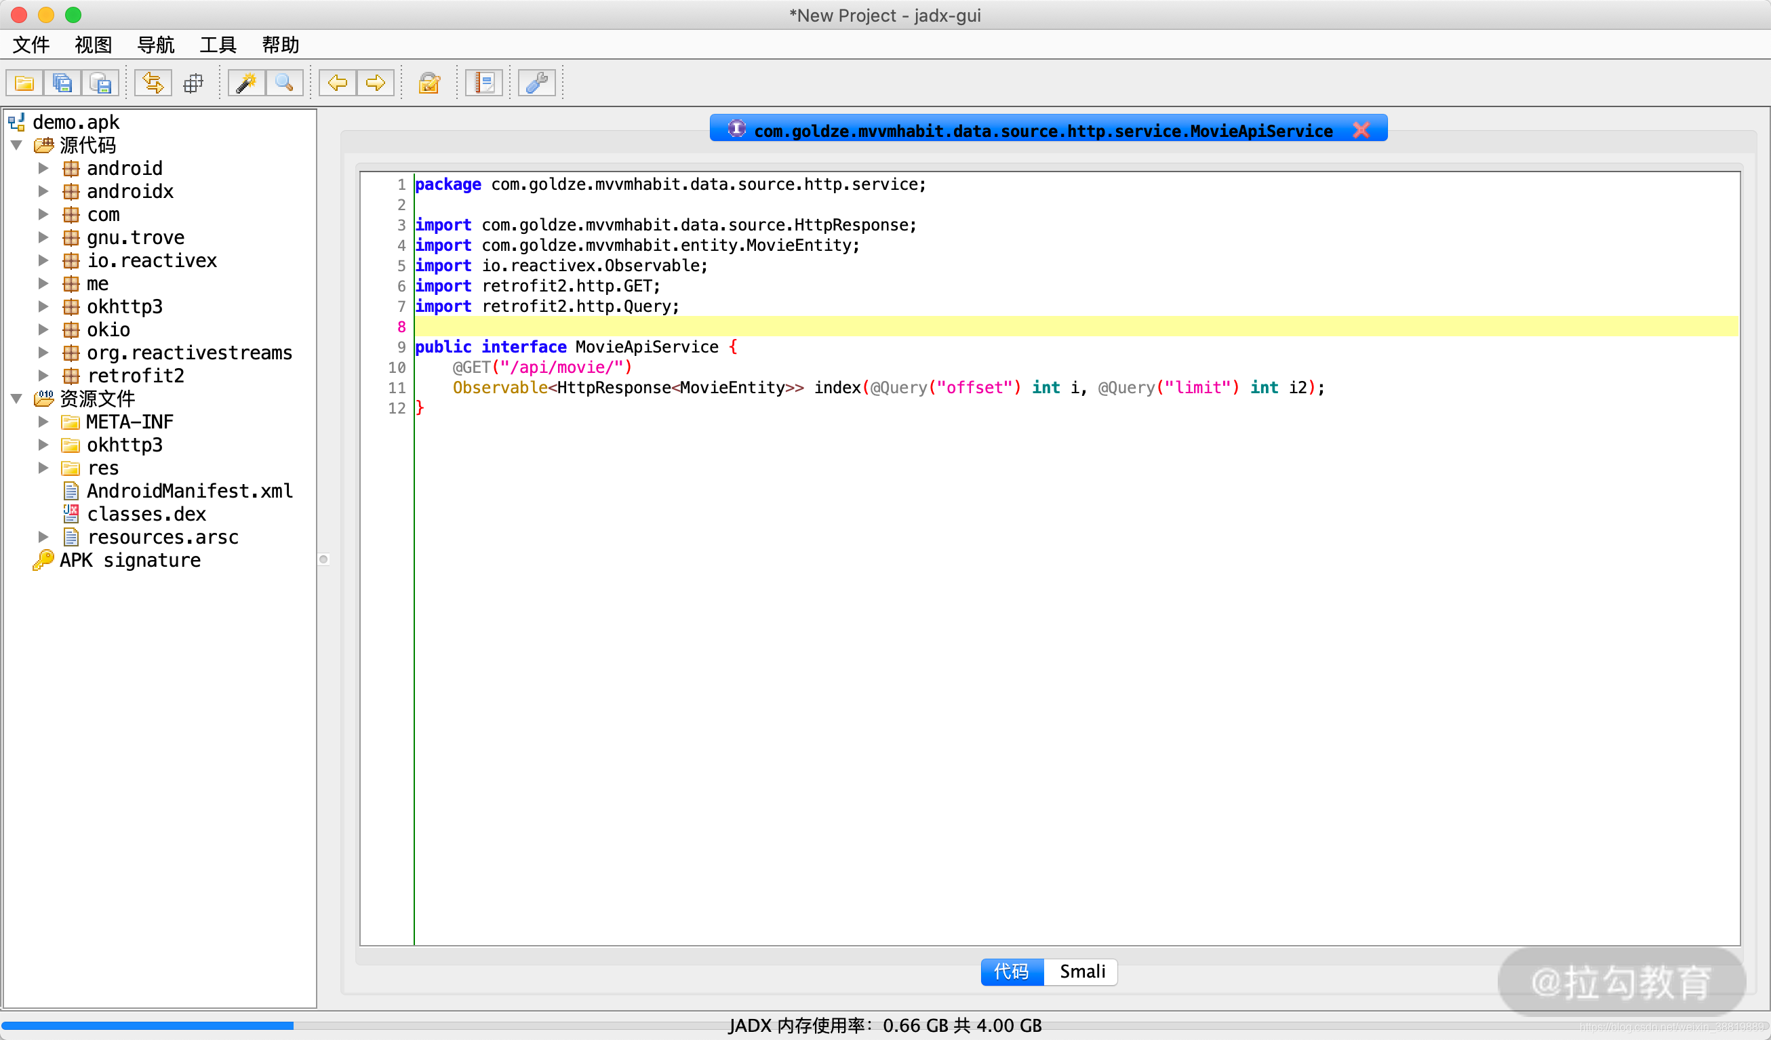Open the log viewer icon
This screenshot has width=1771, height=1040.
pos(484,83)
